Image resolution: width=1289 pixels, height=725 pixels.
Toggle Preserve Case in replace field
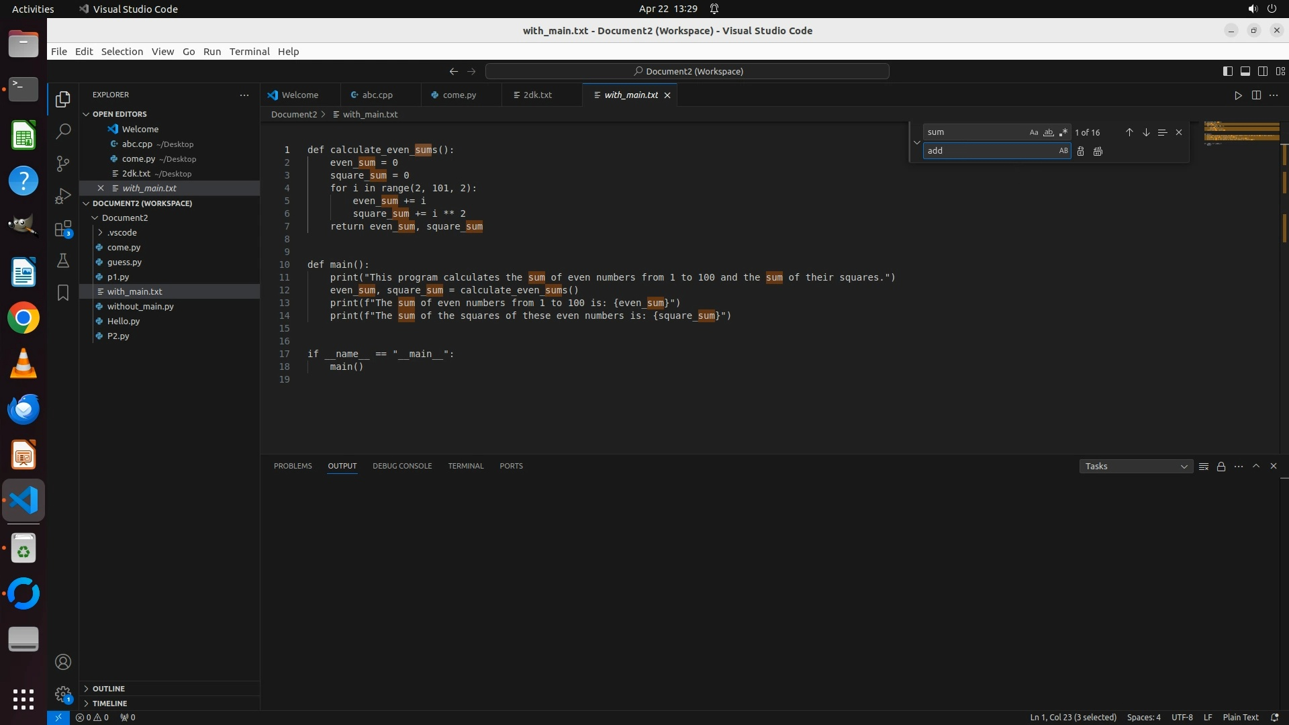1063,151
